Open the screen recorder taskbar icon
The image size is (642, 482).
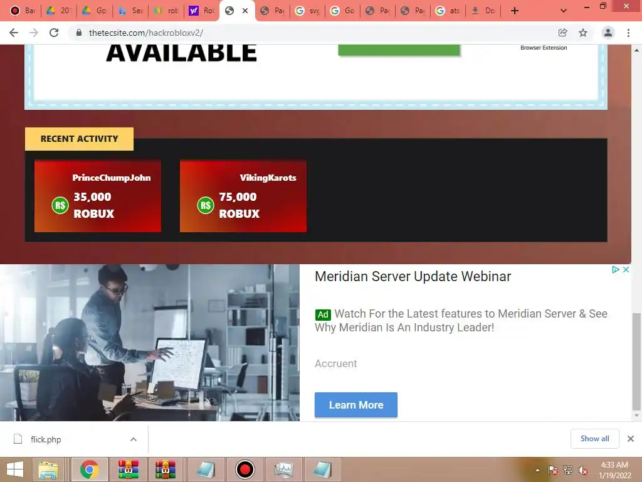click(x=245, y=469)
